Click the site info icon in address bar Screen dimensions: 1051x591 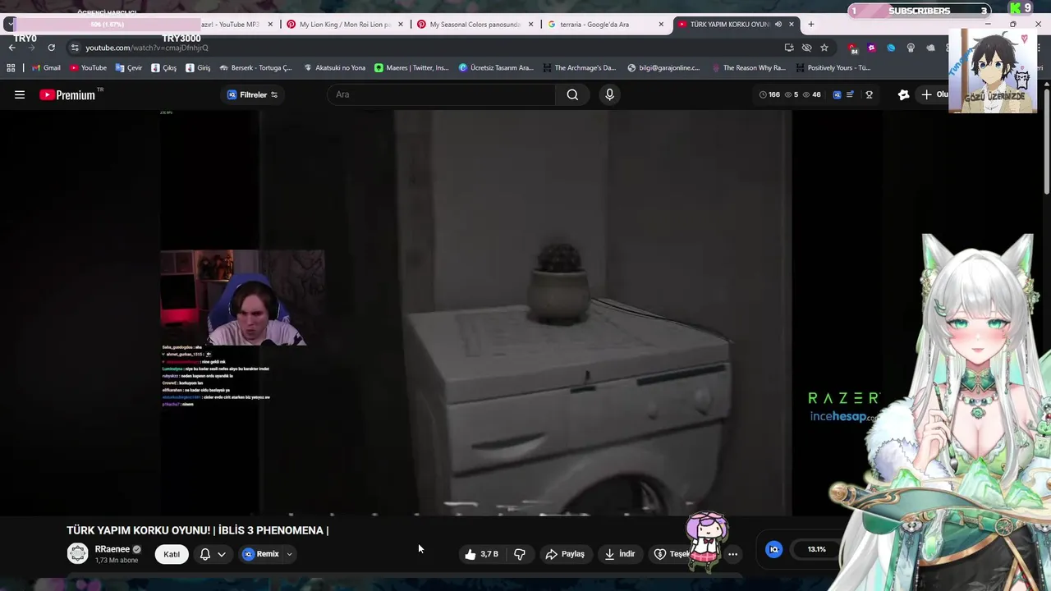(x=75, y=48)
